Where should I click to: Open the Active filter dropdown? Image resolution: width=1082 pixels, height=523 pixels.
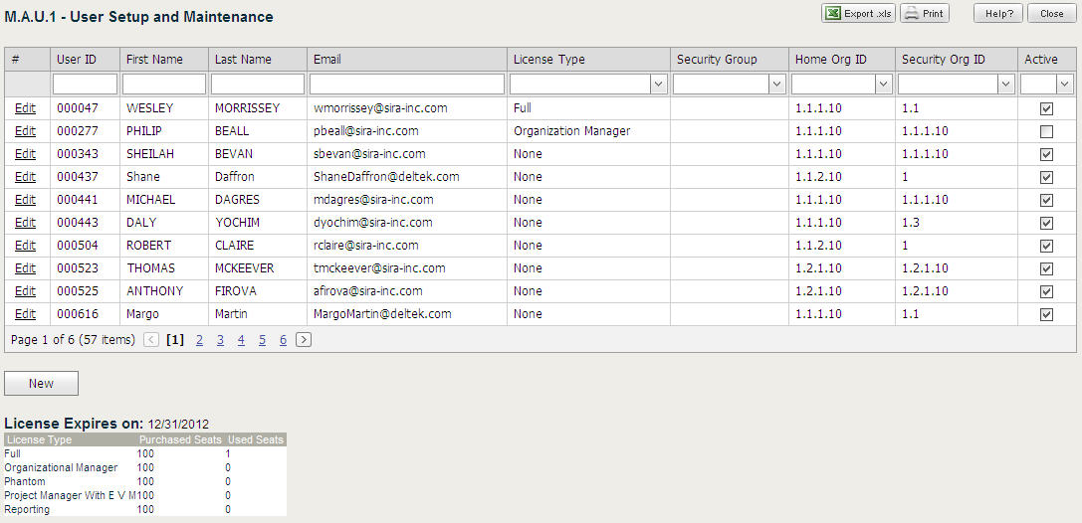click(1064, 85)
